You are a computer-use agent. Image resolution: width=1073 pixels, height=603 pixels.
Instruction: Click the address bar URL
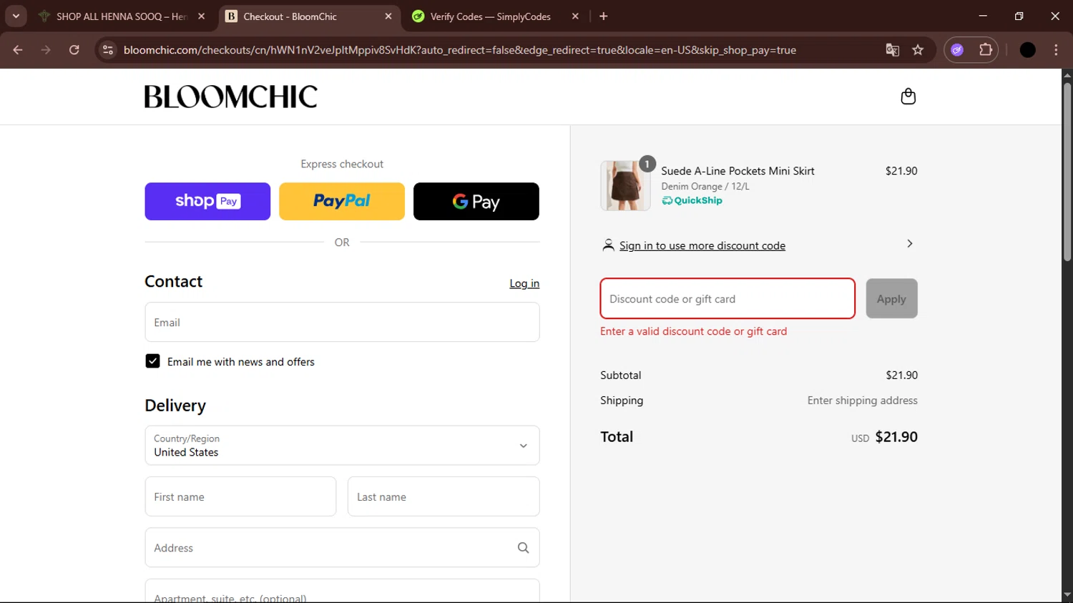click(460, 50)
